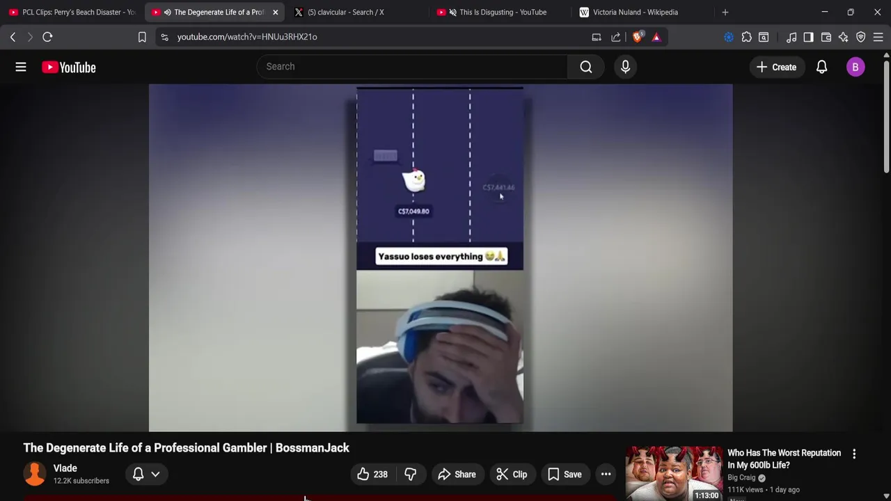Viewport: 891px width, 501px height.
Task: Open Brave Rewards triangle icon
Action: 656,37
